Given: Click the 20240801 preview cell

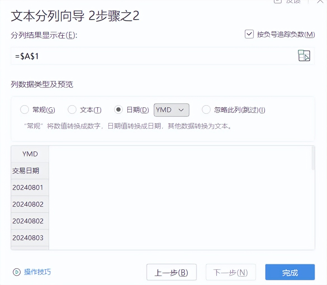Looking at the screenshot, I should (x=30, y=187).
